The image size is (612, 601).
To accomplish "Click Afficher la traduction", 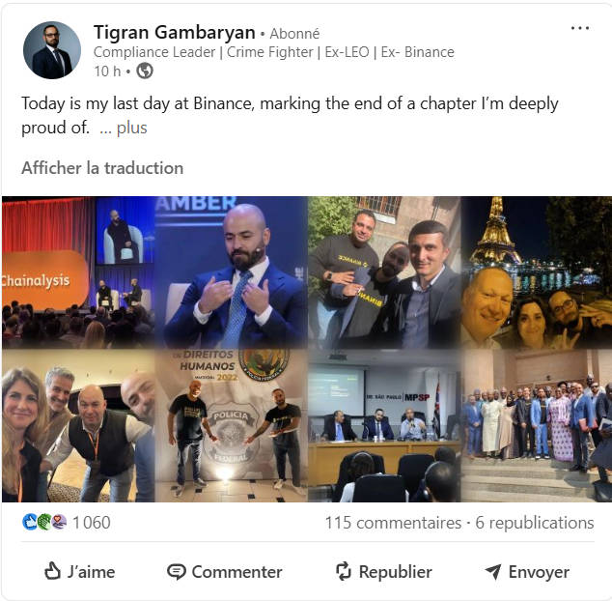I will tap(102, 168).
